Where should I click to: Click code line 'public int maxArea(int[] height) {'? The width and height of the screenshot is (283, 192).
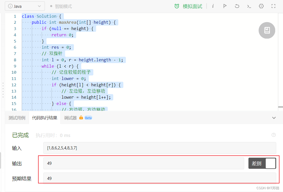74,22
